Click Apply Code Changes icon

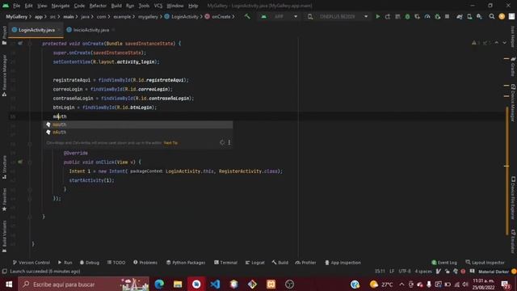click(x=397, y=16)
